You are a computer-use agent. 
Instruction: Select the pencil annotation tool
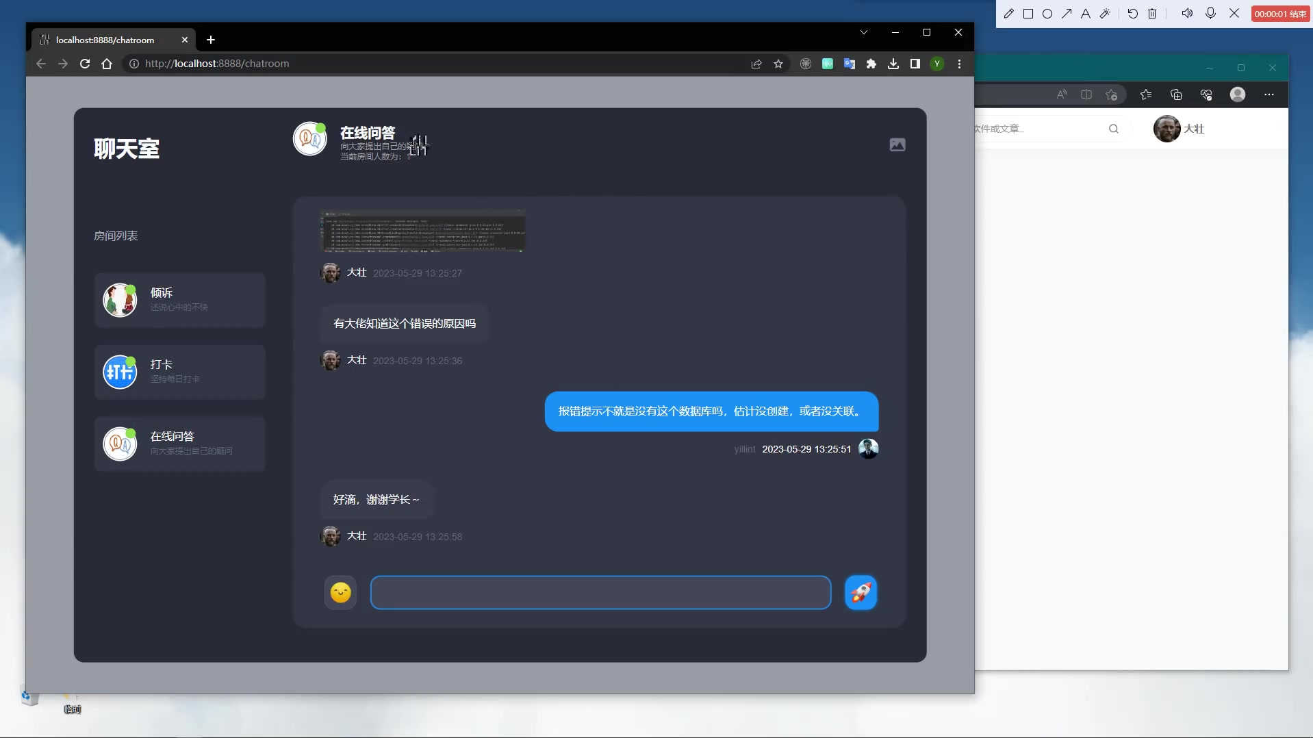(x=1008, y=14)
